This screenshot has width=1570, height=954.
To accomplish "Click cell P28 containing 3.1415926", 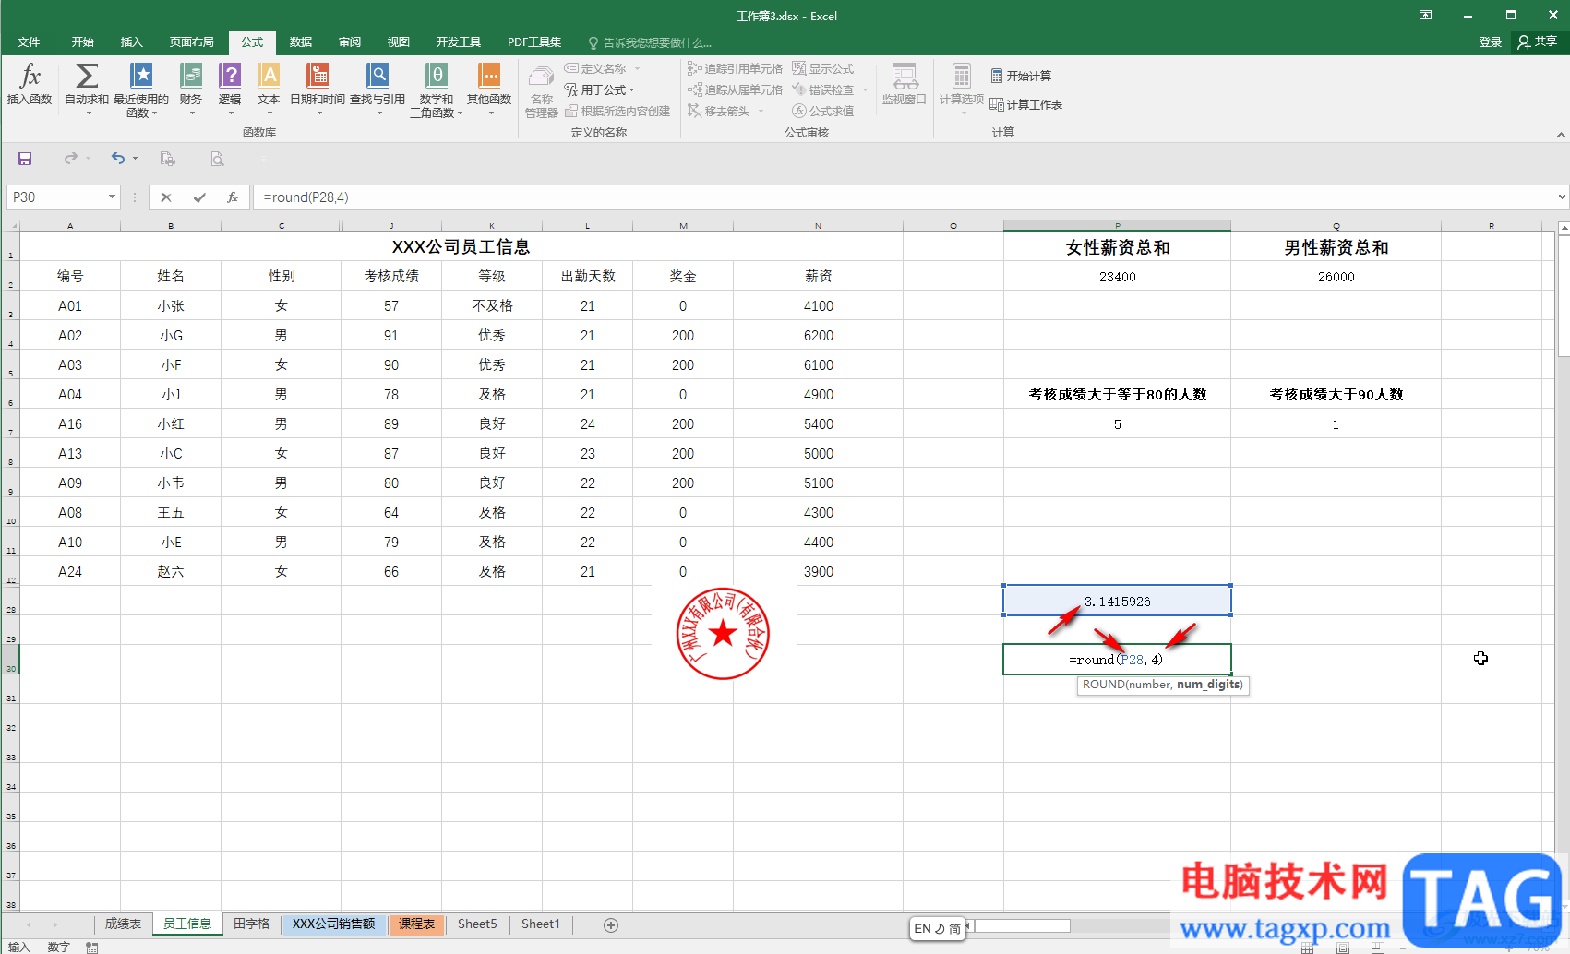I will [x=1117, y=601].
